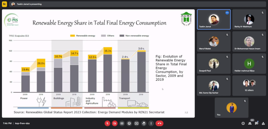268x129 pixels.
Task: Toggle closed captions button
Action: pos(122,123)
